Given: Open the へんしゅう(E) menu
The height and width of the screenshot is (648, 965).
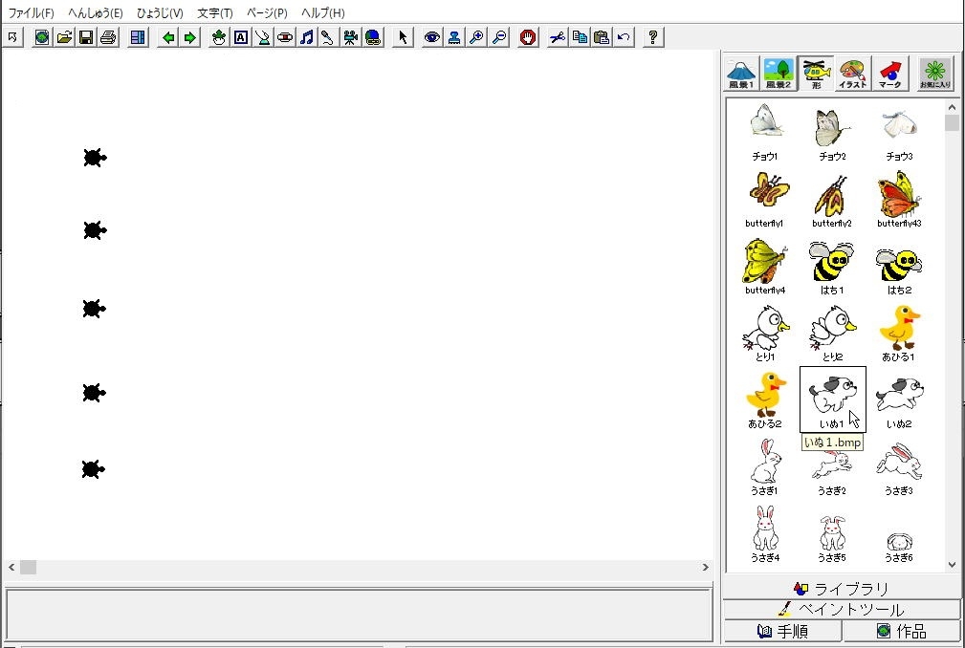Looking at the screenshot, I should tap(96, 13).
